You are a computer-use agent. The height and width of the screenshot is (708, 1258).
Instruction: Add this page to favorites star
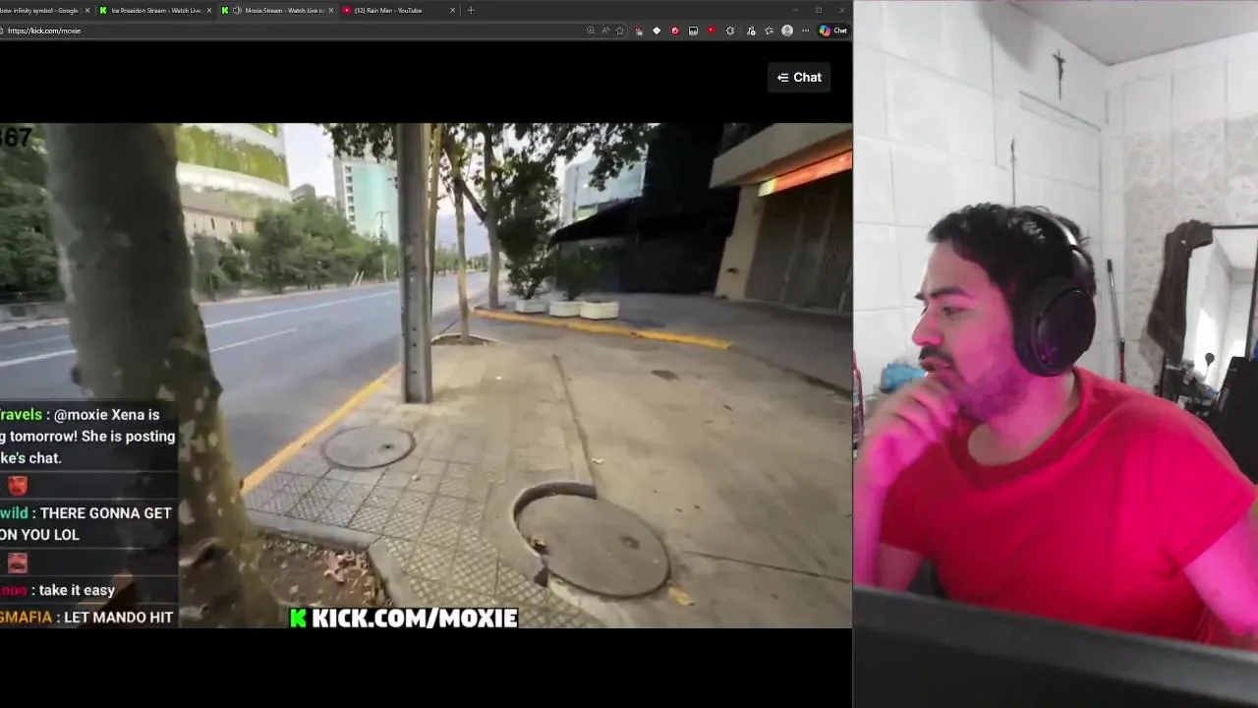click(x=619, y=30)
